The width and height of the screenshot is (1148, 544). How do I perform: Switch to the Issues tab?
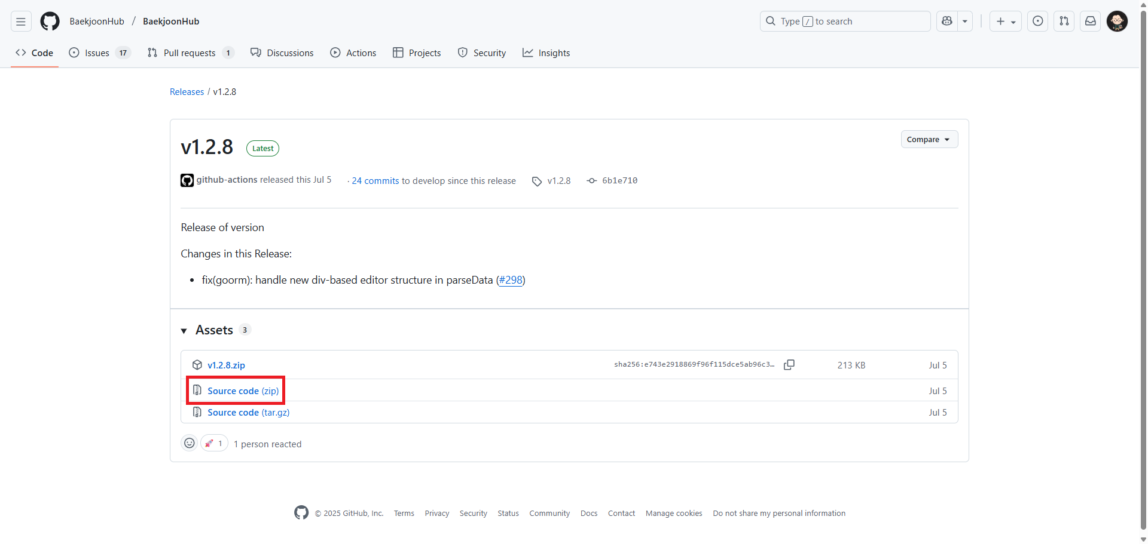pyautogui.click(x=97, y=53)
